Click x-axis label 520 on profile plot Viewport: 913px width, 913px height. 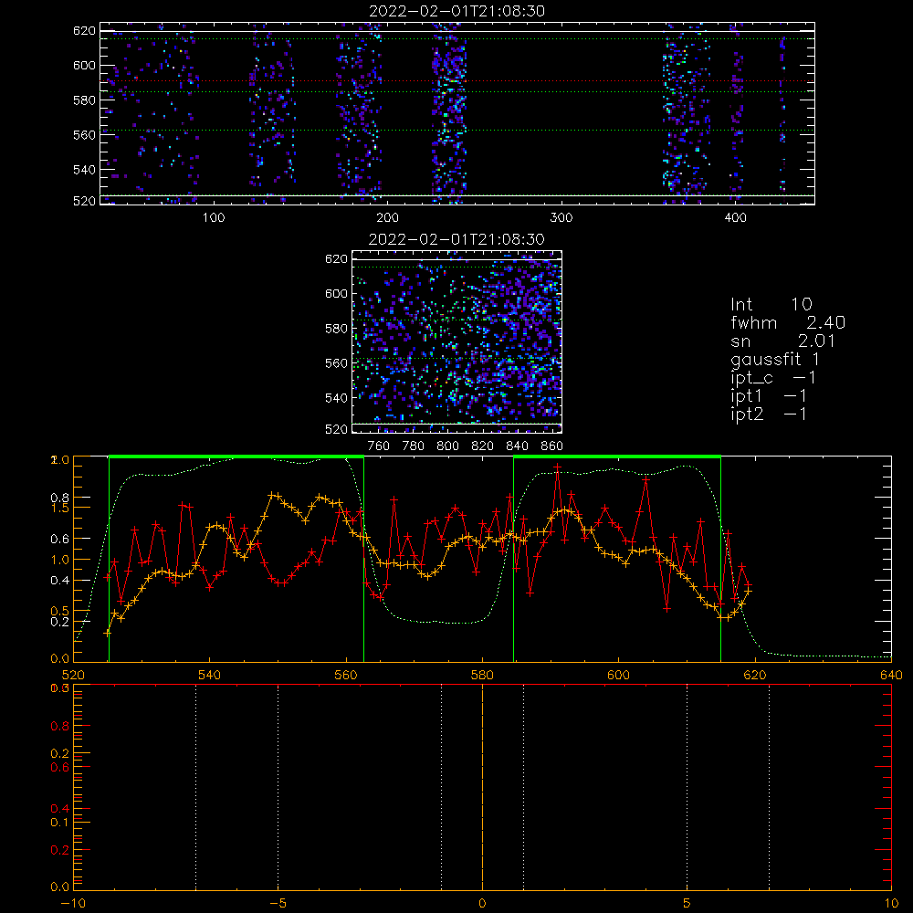click(x=73, y=676)
